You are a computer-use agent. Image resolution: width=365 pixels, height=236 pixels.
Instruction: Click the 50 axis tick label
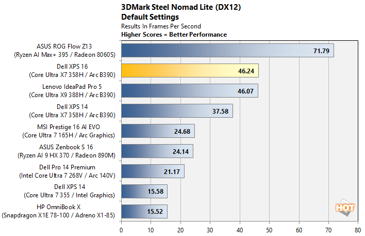269,230
